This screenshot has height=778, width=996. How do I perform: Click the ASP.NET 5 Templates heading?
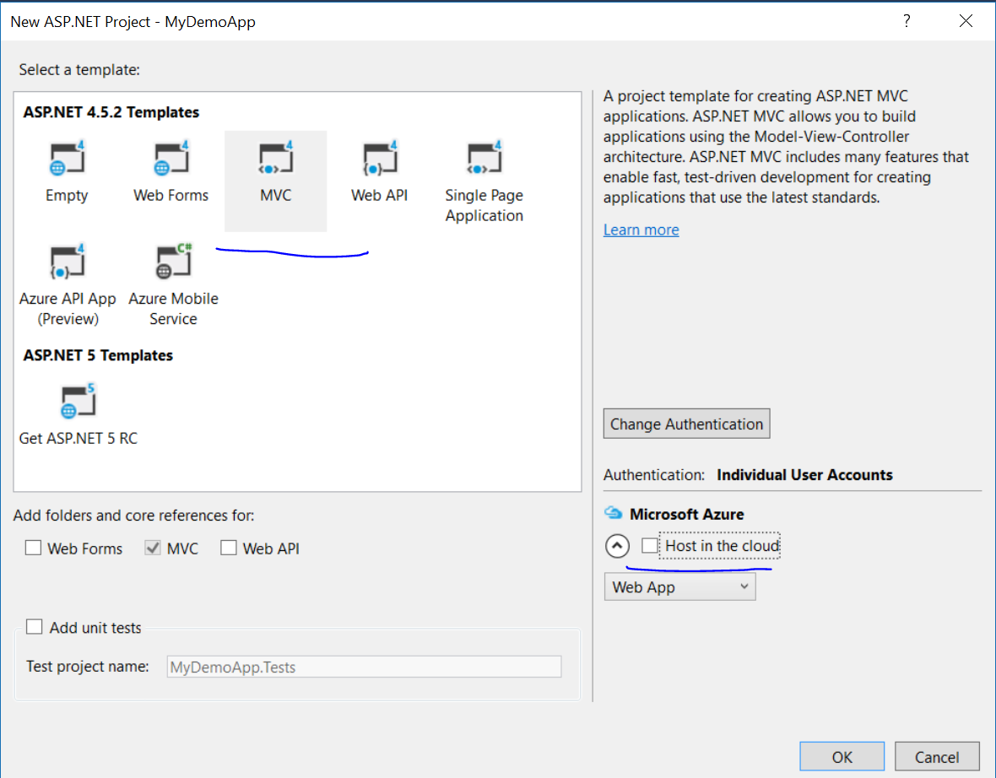(x=98, y=355)
